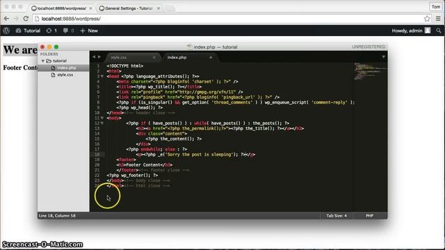Open the comments bubble showing 0
This screenshot has width=445, height=250.
(x=68, y=31)
